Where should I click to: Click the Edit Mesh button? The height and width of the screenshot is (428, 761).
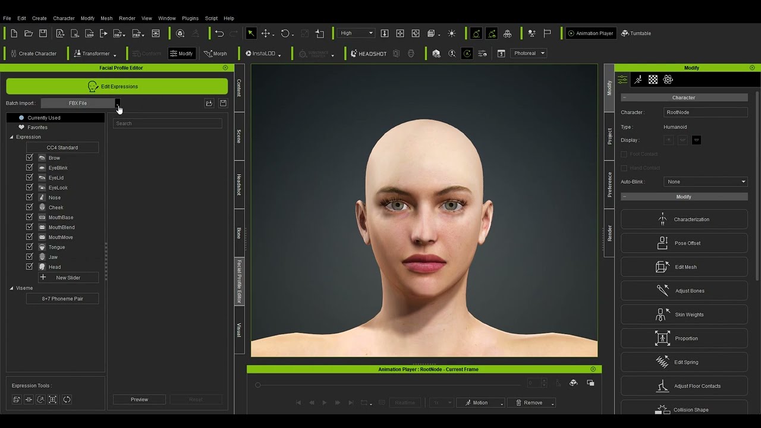(x=684, y=267)
